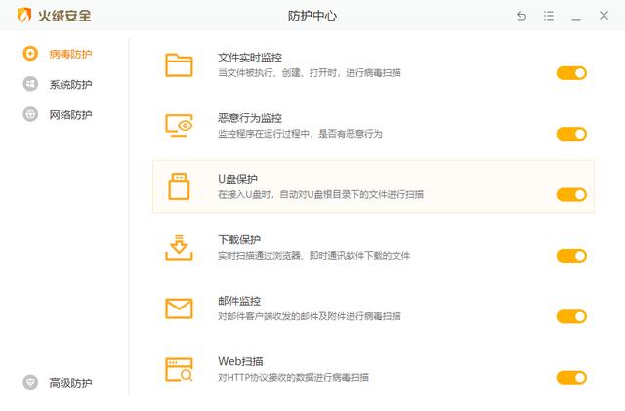Toggle 恶意行为监控 switch
This screenshot has width=625, height=411.
click(571, 134)
